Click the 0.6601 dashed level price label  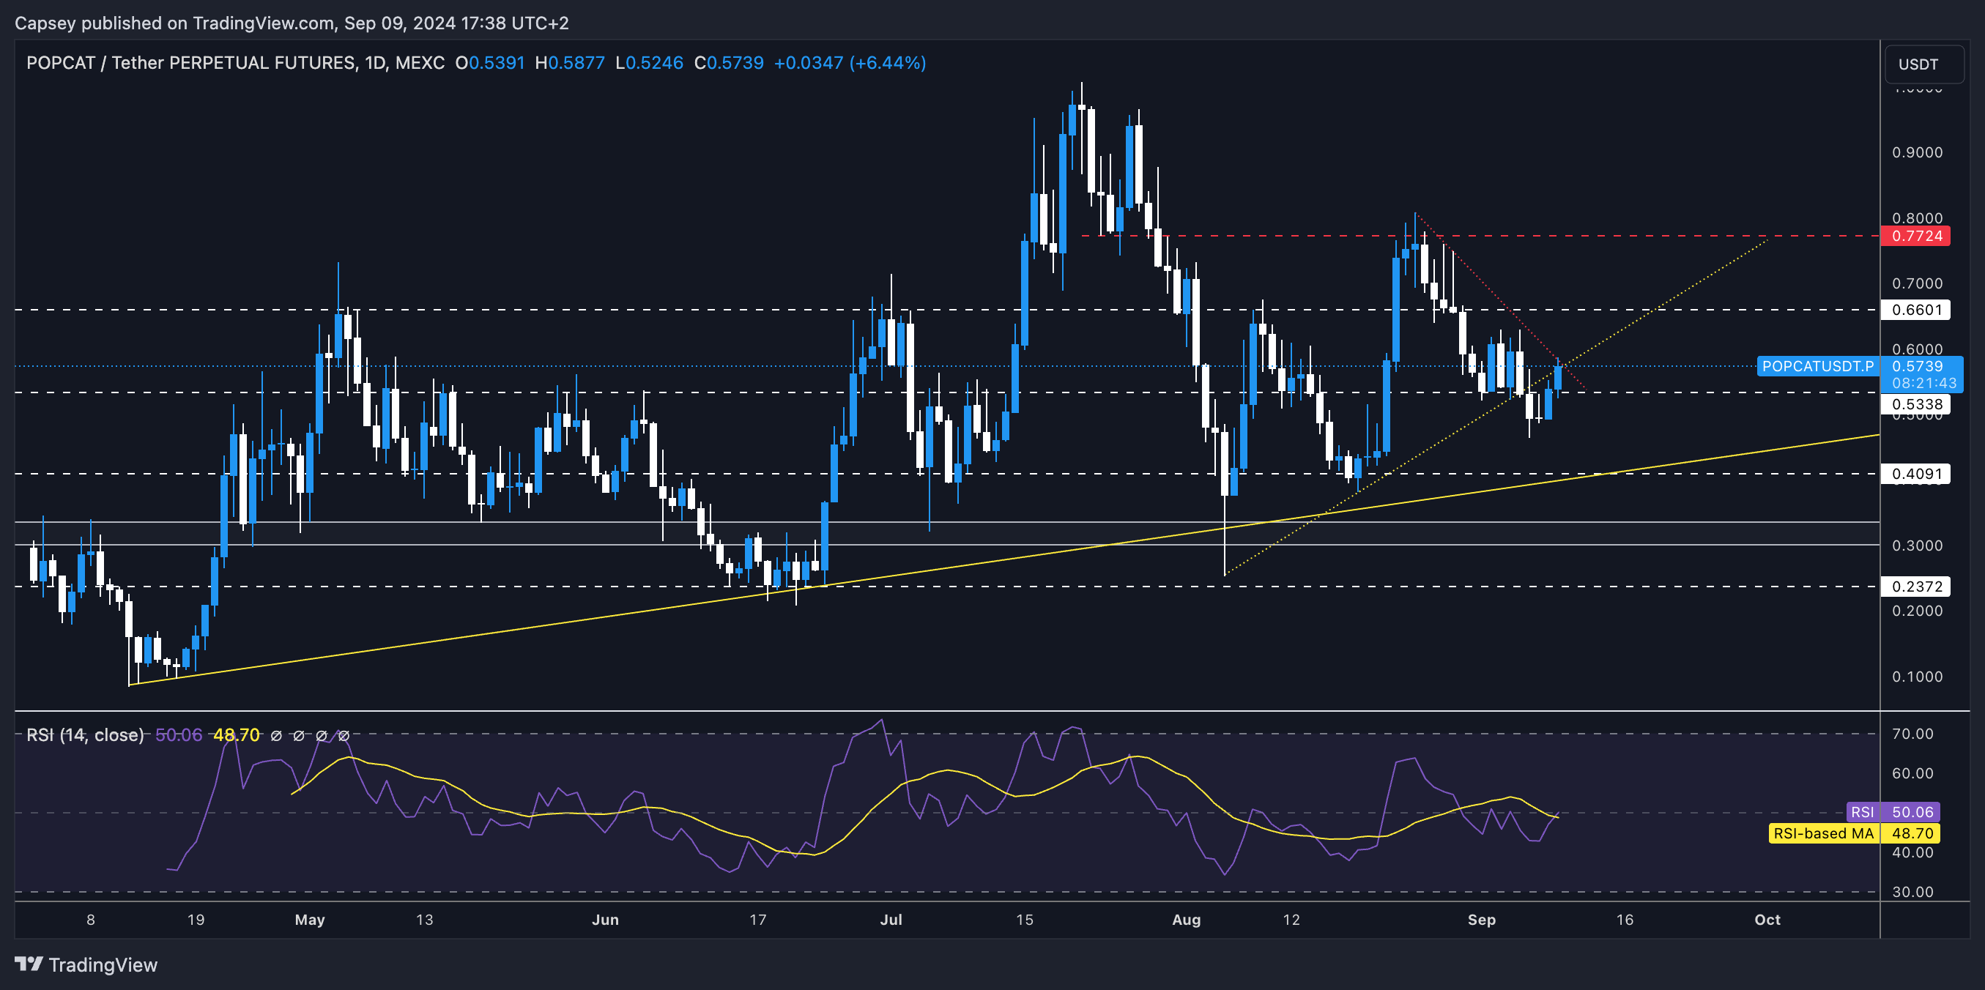click(1918, 310)
